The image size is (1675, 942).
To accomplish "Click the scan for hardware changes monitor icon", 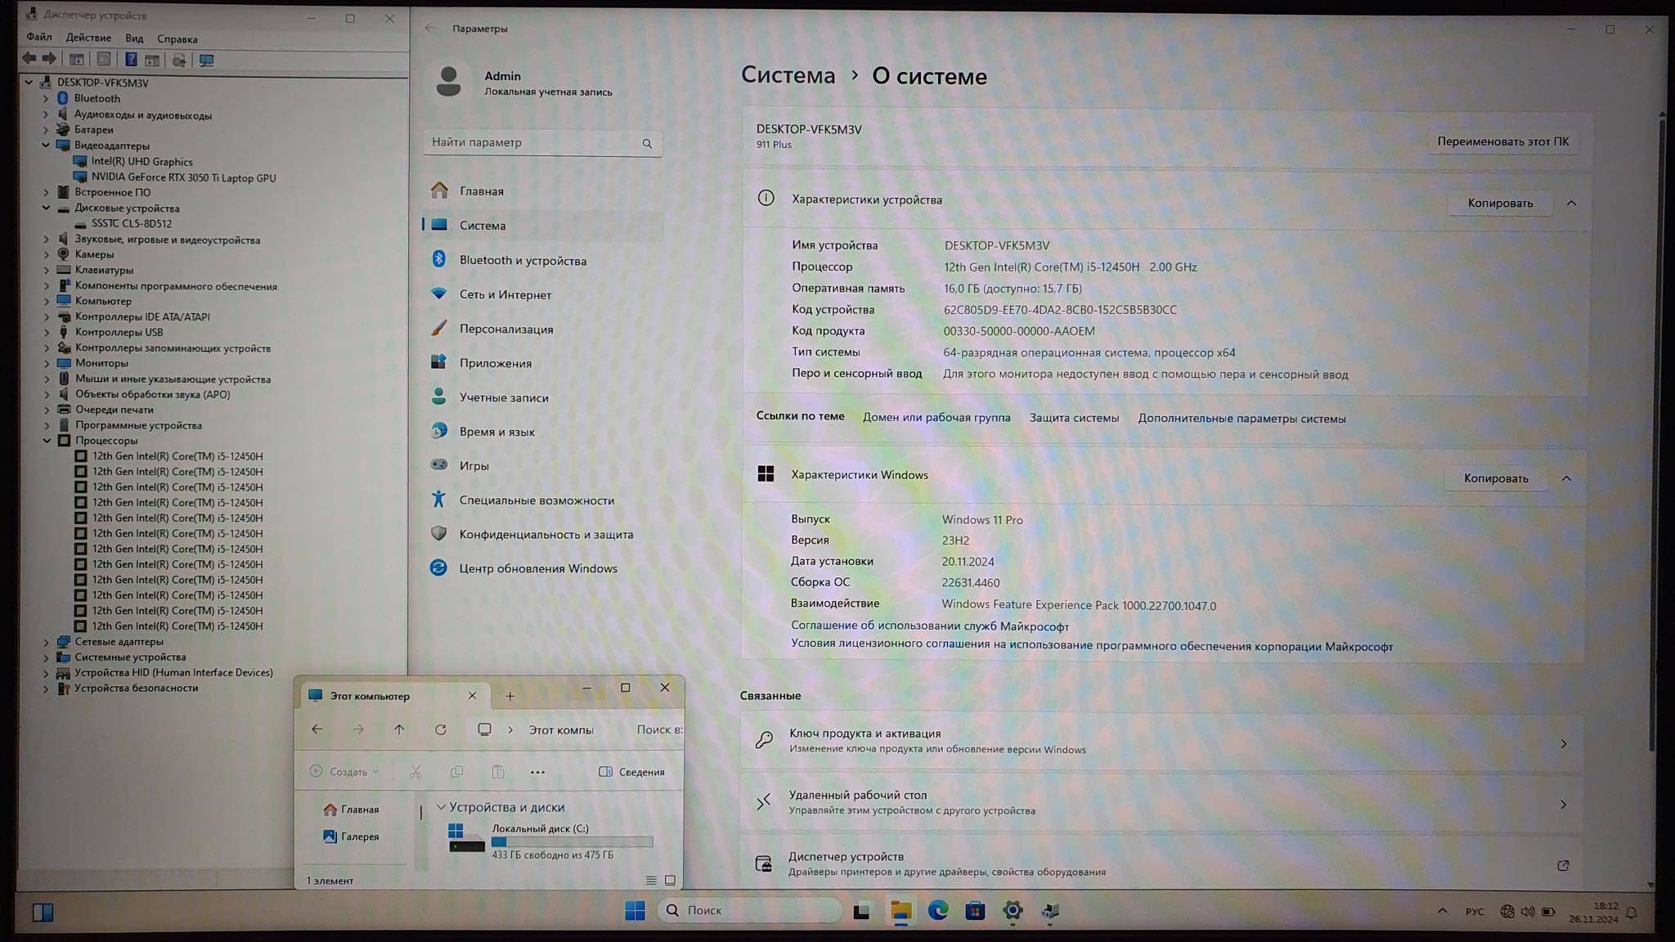I will click(x=207, y=60).
